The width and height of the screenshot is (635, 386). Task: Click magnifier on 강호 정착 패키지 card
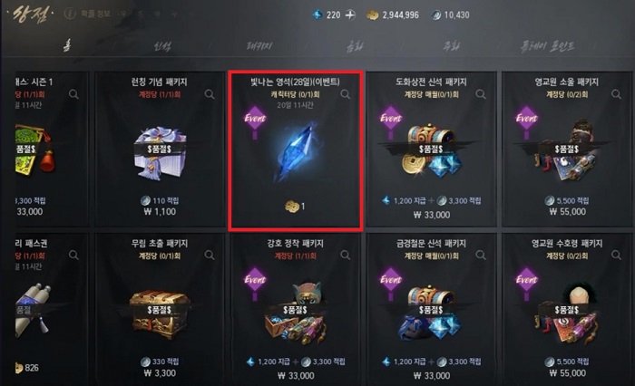click(x=345, y=255)
